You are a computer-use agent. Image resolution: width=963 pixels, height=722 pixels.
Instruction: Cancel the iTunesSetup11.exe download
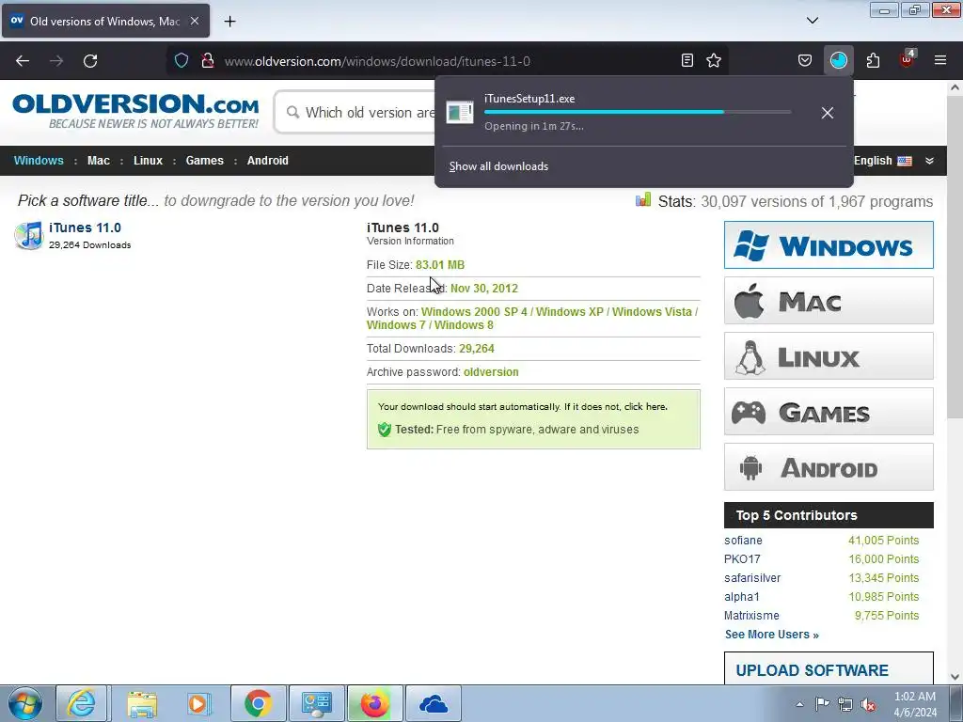[x=828, y=113]
